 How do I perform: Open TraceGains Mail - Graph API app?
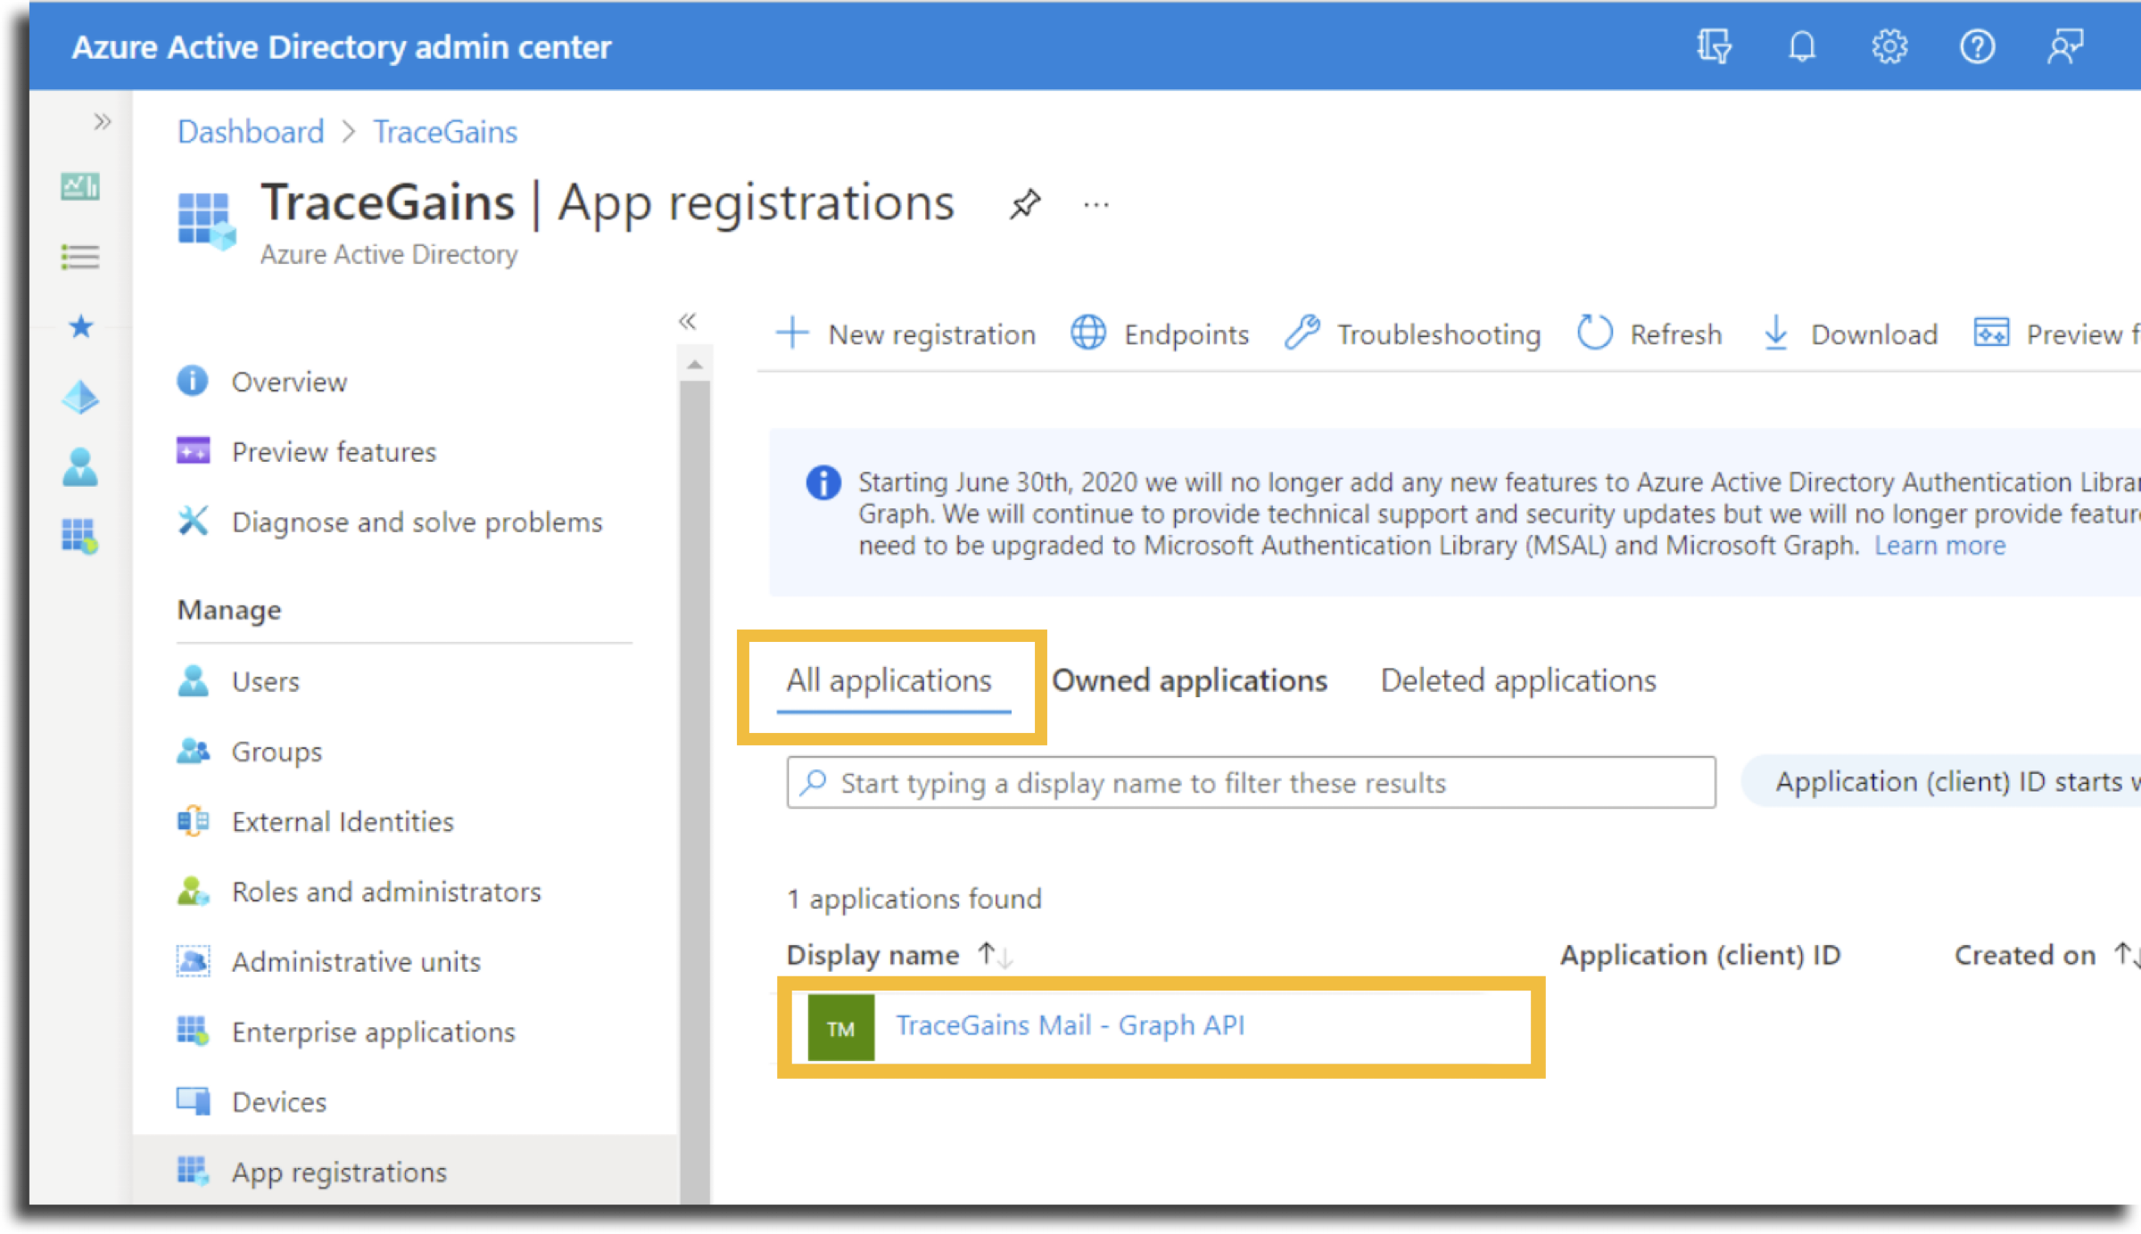coord(1070,1026)
